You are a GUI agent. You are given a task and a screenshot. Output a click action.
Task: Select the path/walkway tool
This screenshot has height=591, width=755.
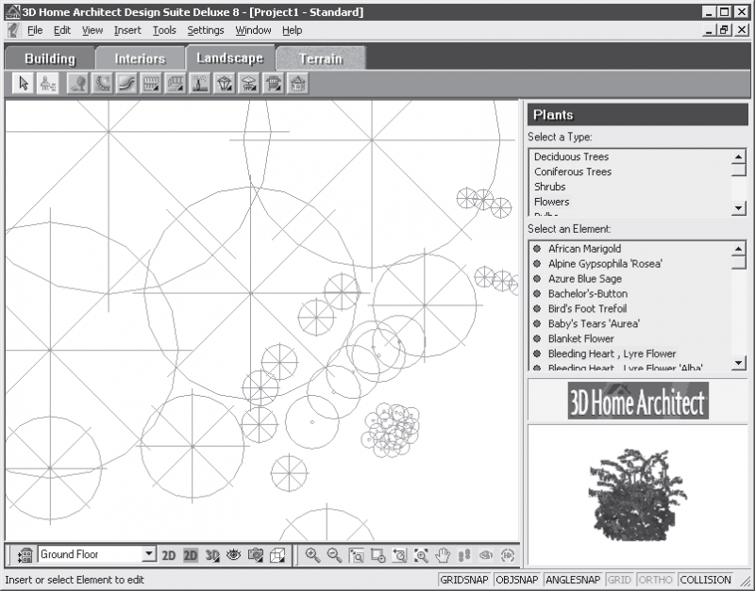click(x=127, y=84)
